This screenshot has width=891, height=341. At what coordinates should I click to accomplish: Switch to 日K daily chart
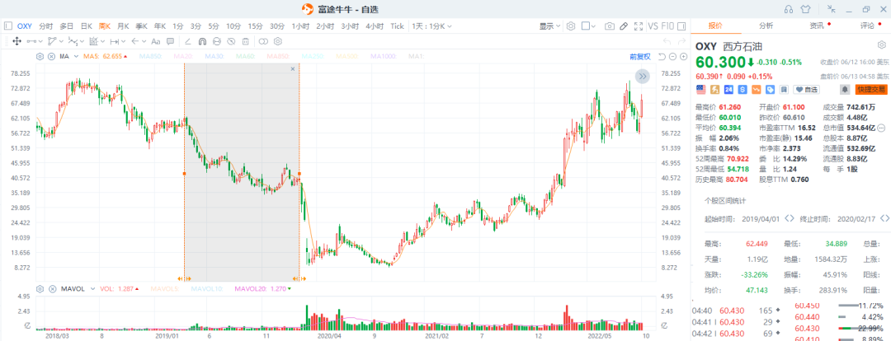(87, 26)
